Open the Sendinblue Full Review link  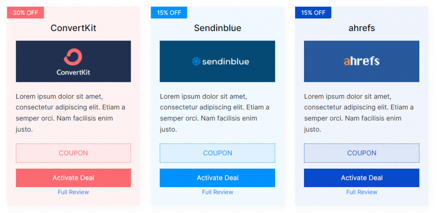click(x=218, y=192)
